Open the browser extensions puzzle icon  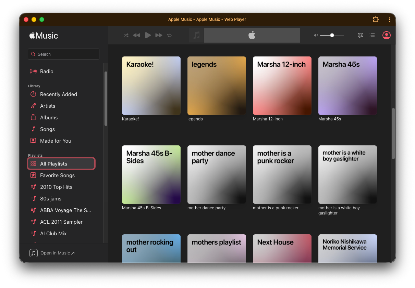[x=376, y=19]
